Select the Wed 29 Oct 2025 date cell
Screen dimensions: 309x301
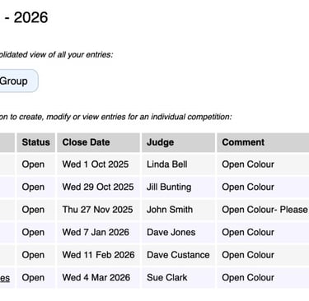[x=98, y=187]
